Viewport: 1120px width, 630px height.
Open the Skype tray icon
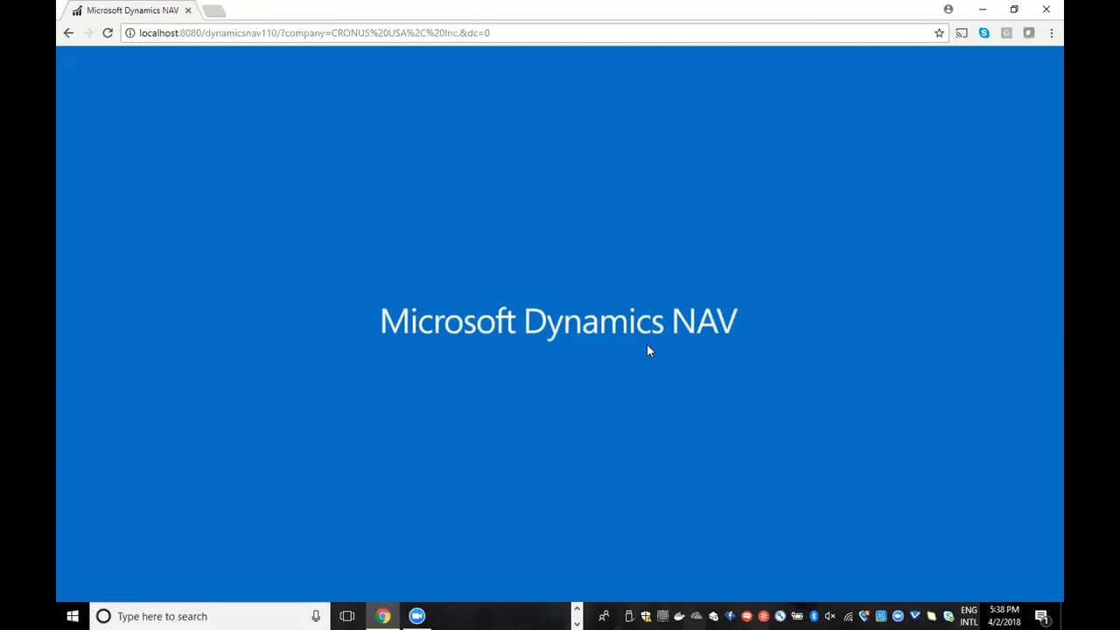click(x=948, y=616)
